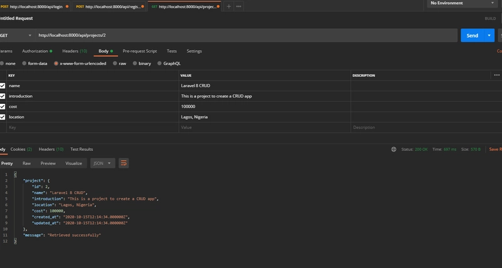Open the JSON response format dropdown

102,163
